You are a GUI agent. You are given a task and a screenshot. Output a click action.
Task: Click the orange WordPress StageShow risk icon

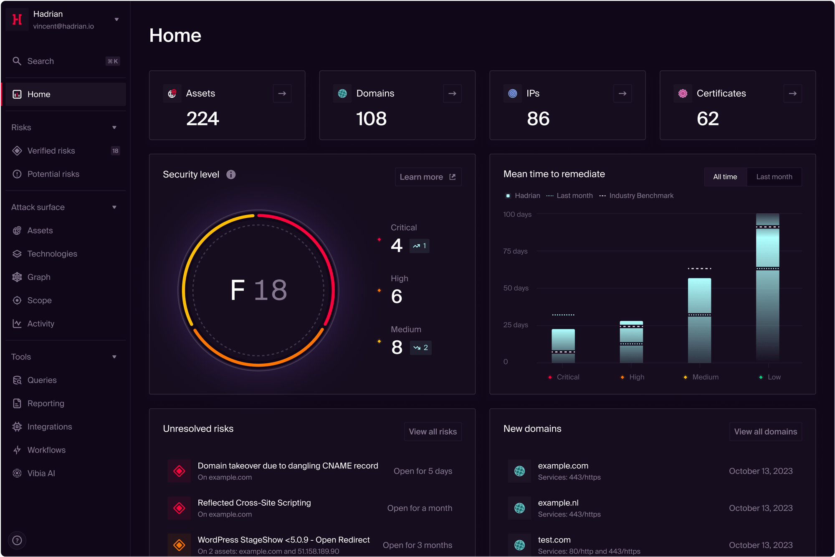pyautogui.click(x=179, y=545)
